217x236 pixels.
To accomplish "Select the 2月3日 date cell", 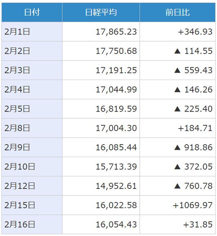I will [x=17, y=70].
